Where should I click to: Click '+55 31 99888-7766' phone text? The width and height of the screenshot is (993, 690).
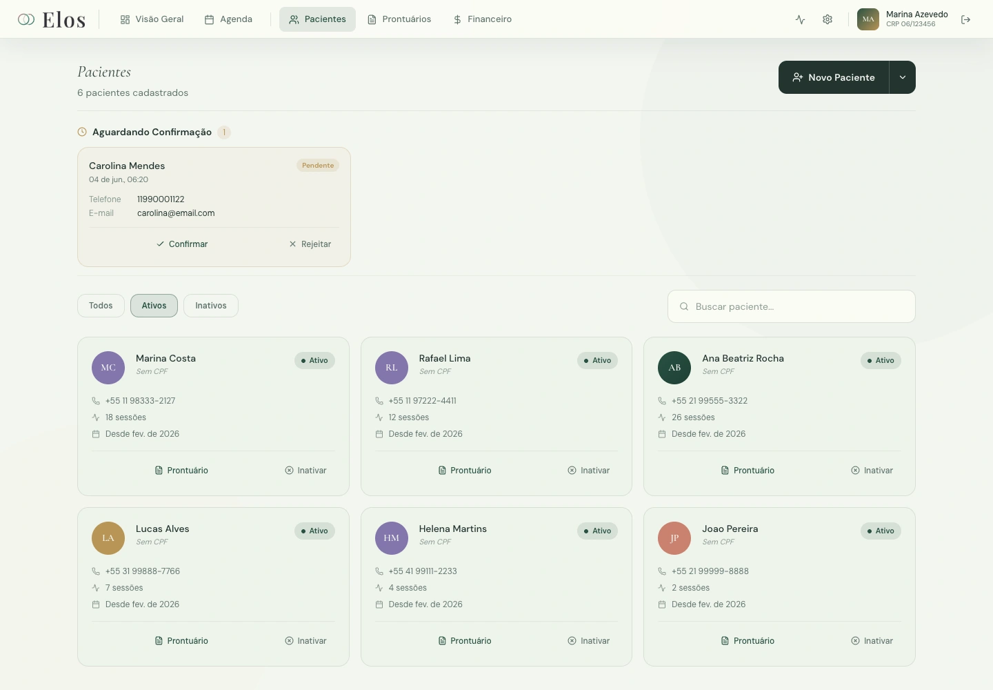coord(143,571)
